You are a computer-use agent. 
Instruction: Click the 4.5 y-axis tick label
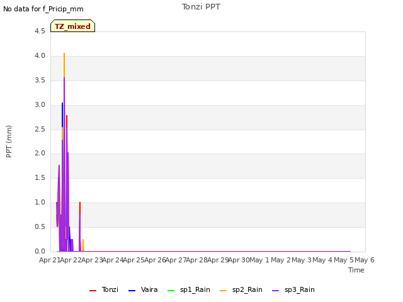coord(40,31)
